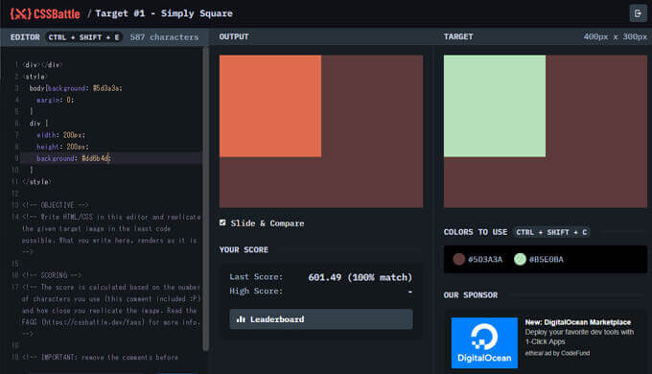
Task: Click the body background #5d3a3a code line
Action: tap(76, 88)
